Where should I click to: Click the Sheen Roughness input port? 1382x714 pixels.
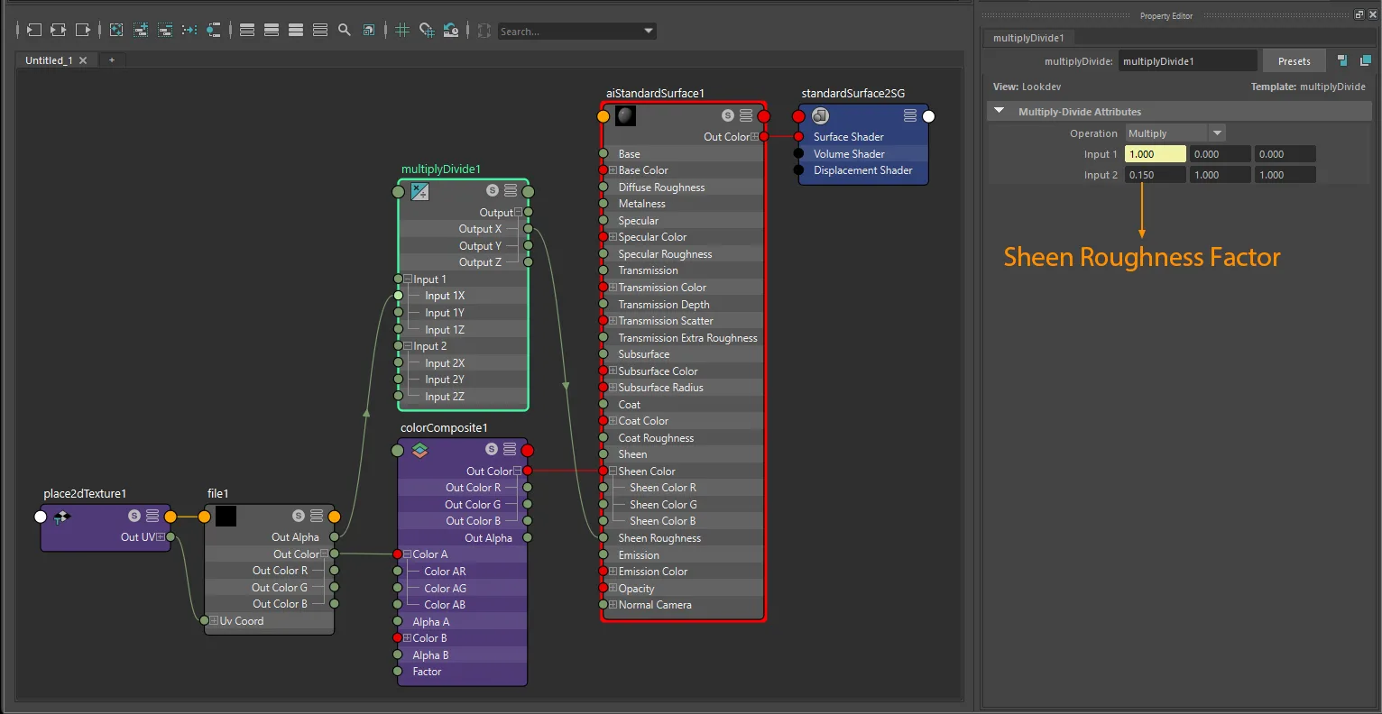tap(603, 538)
